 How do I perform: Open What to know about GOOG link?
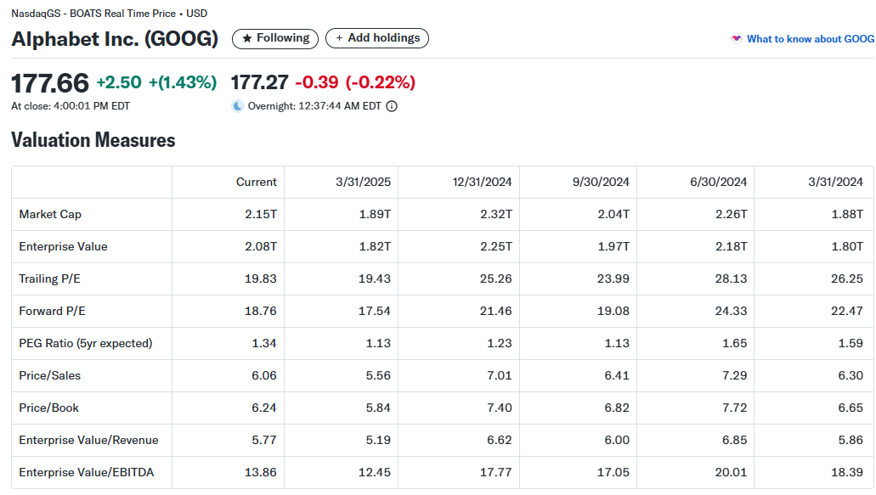click(x=810, y=39)
